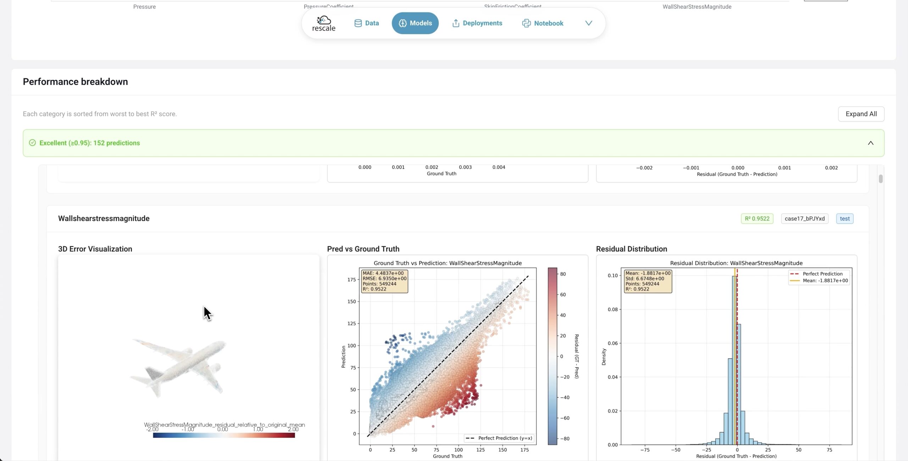Go to the Deployments tab
Image resolution: width=908 pixels, height=461 pixels.
coord(477,23)
